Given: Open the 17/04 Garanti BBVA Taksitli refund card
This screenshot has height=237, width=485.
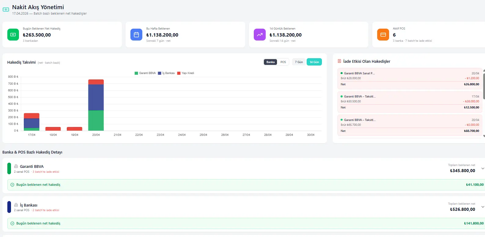Looking at the screenshot, I should click(410, 102).
